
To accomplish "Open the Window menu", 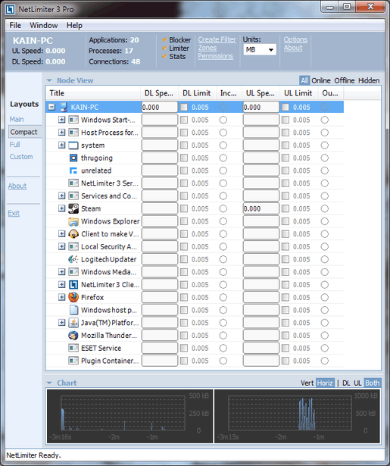I will [44, 25].
